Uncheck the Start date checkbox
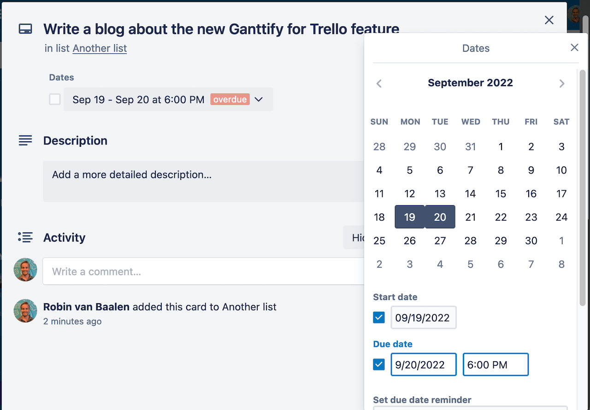Viewport: 590px width, 410px height. (379, 318)
